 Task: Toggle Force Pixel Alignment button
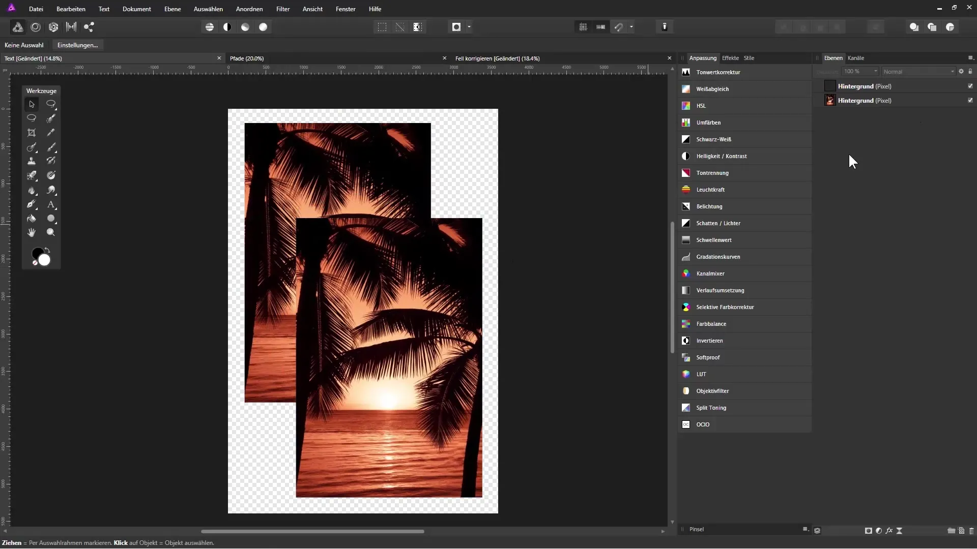pyautogui.click(x=601, y=27)
